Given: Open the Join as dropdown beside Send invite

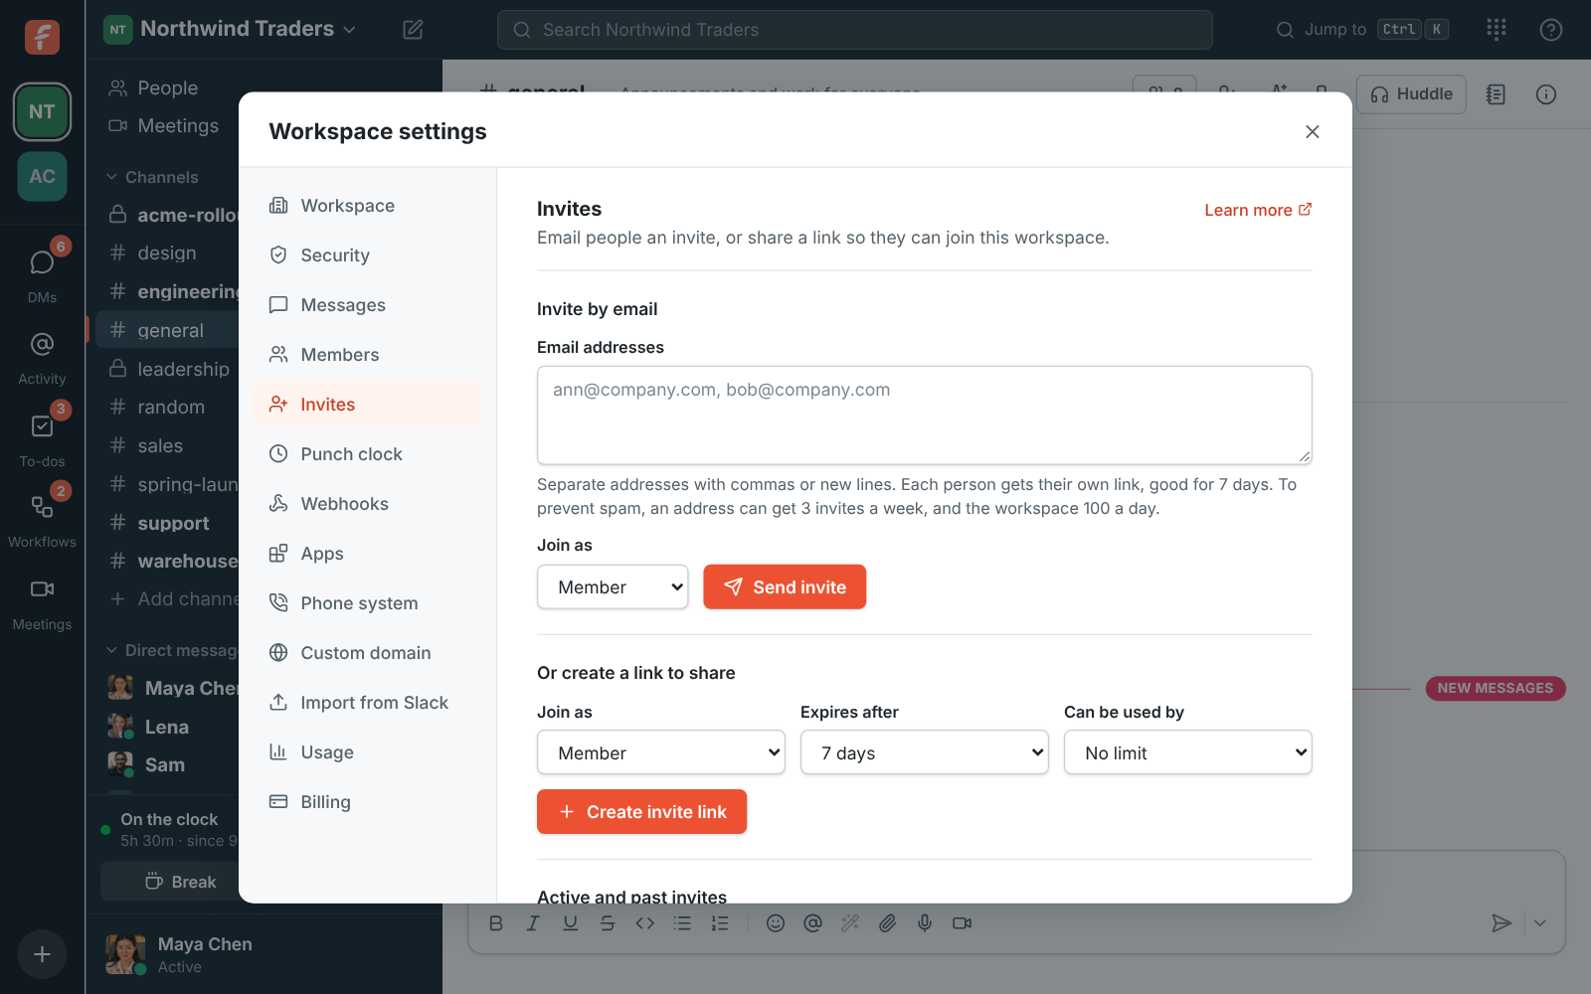Looking at the screenshot, I should tap(613, 587).
